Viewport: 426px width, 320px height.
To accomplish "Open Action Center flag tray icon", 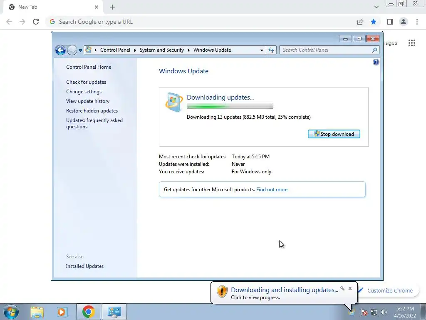I will 364,312.
